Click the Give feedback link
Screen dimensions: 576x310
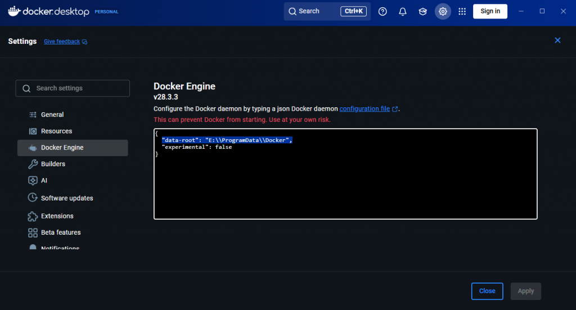pos(62,42)
